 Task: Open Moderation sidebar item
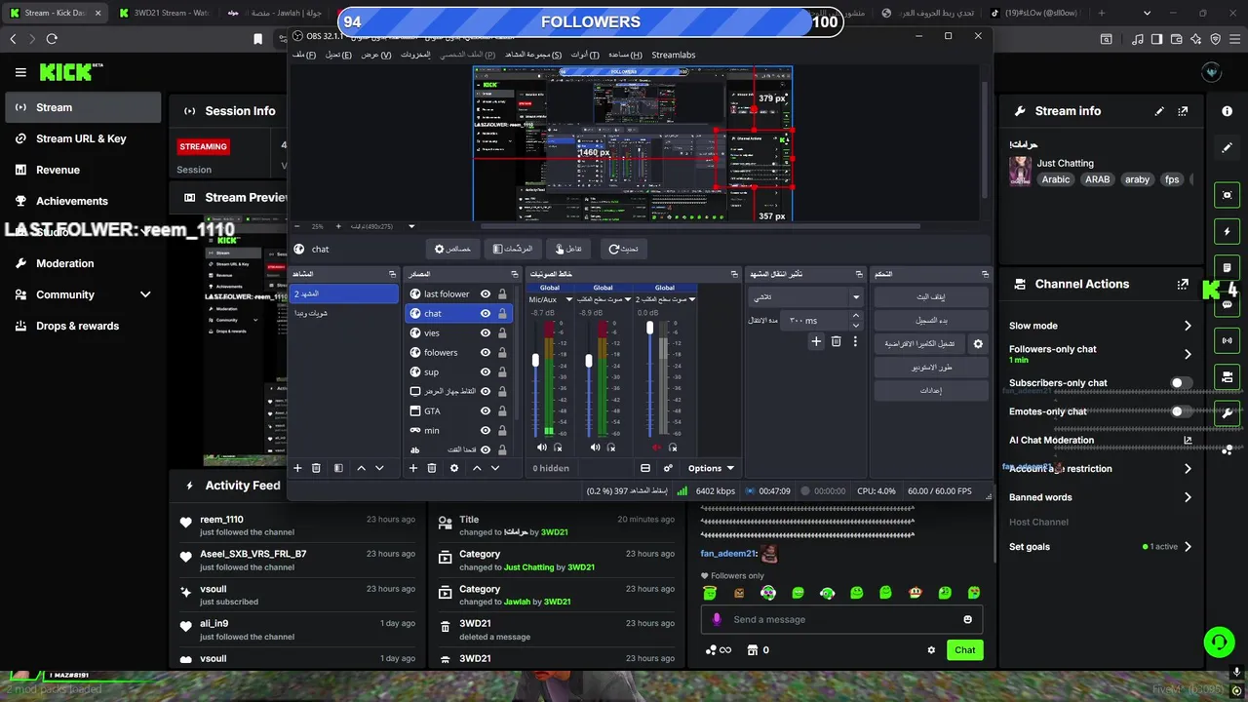coord(65,263)
